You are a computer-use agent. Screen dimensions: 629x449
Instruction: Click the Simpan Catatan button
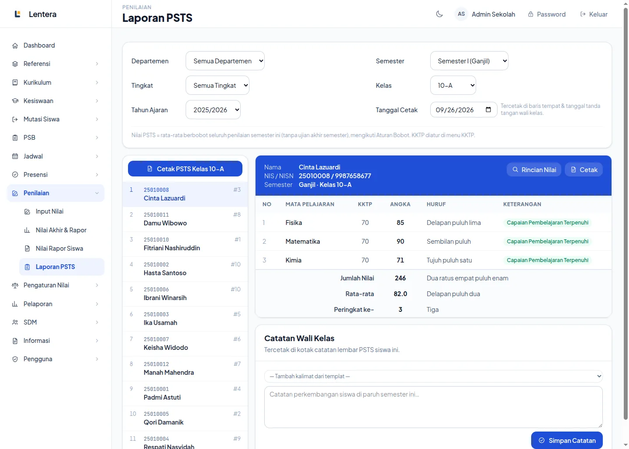point(567,440)
